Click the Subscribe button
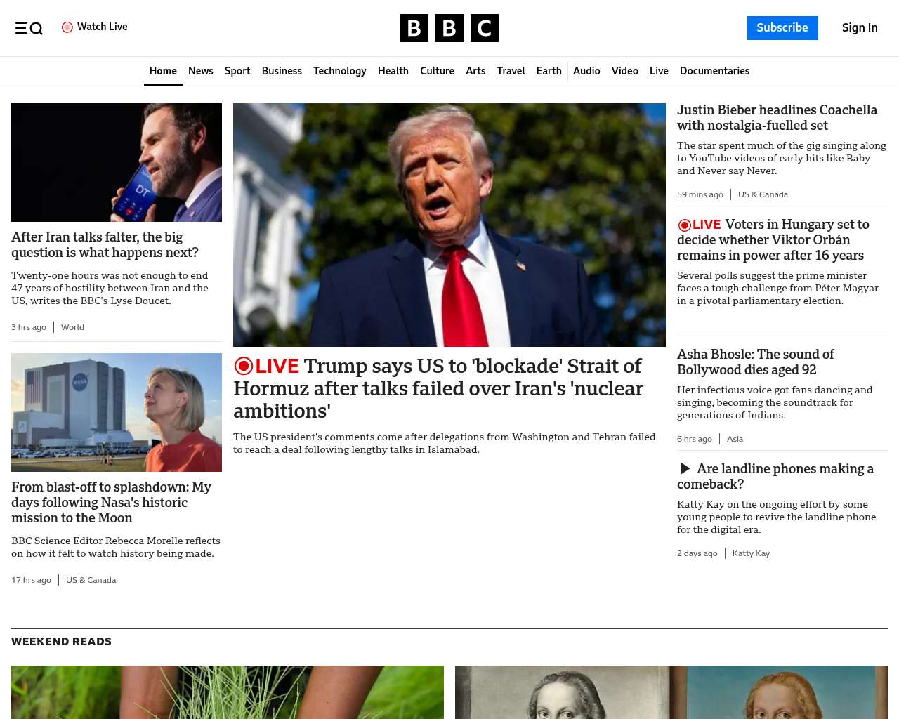 click(782, 28)
